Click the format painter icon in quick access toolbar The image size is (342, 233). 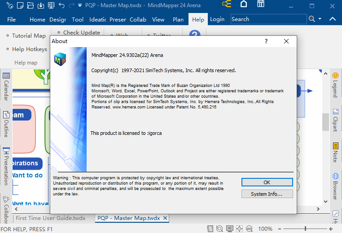pyautogui.click(x=9, y=5)
